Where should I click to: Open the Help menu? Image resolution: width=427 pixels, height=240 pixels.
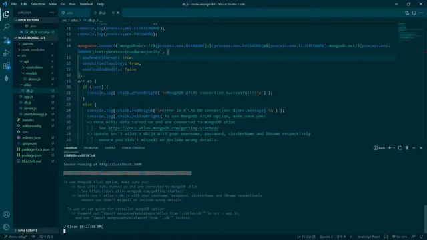(x=101, y=4)
